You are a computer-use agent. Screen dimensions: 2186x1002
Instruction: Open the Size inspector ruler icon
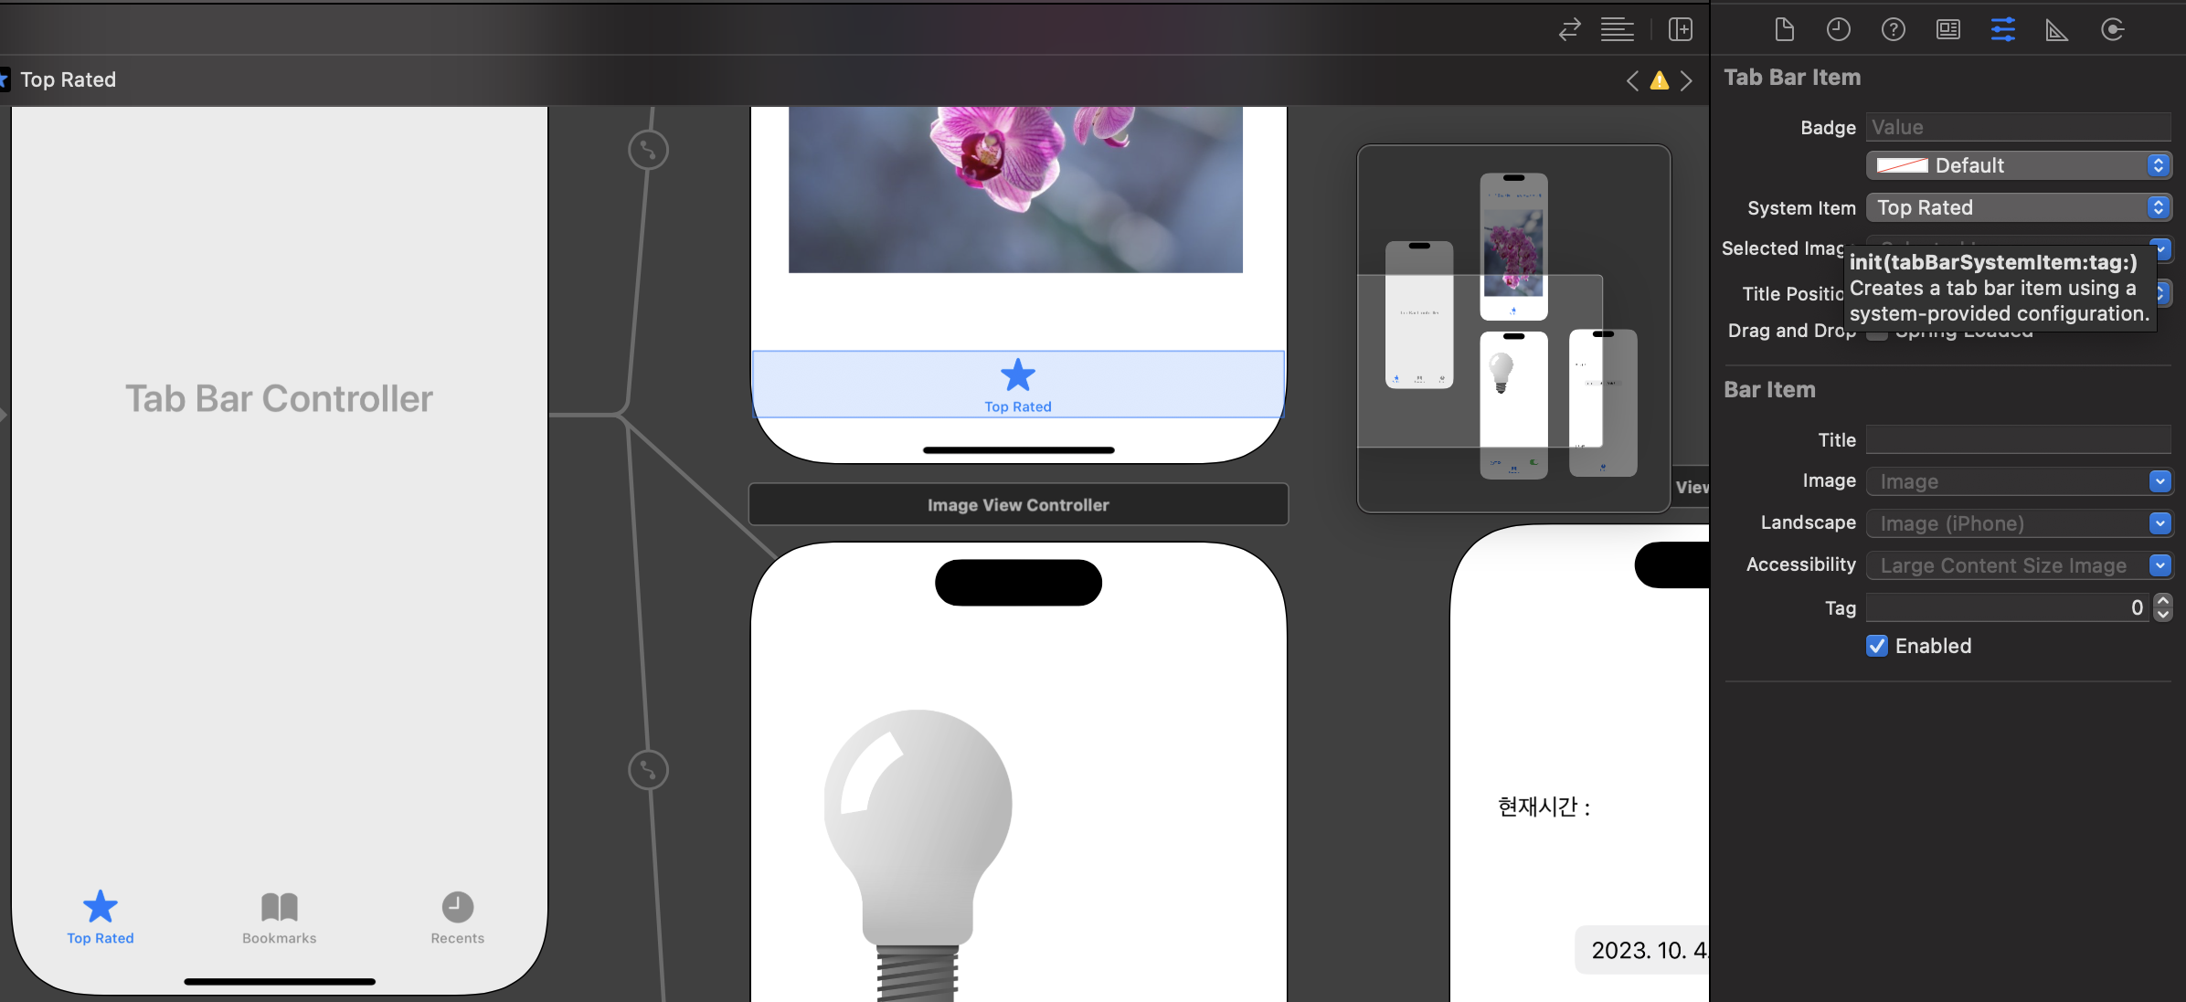coord(2056,29)
